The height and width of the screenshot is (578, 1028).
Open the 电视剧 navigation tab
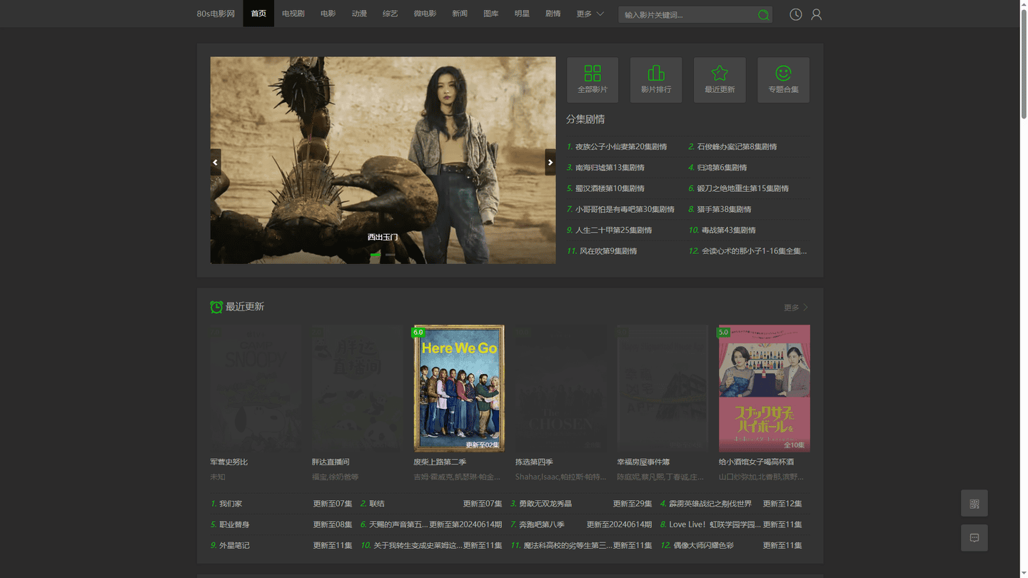tap(293, 14)
